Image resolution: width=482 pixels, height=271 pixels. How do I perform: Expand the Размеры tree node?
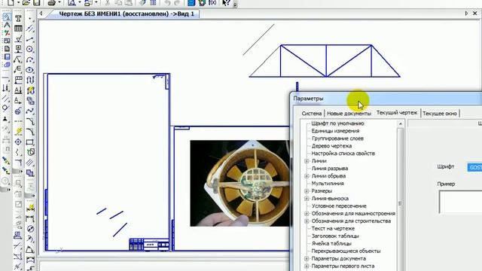pyautogui.click(x=307, y=191)
